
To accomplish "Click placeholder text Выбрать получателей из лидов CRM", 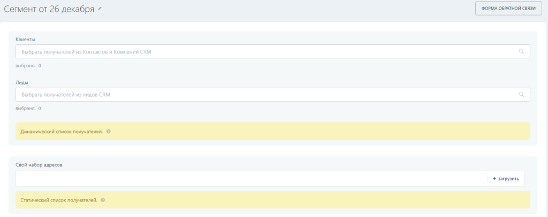I will [x=66, y=95].
